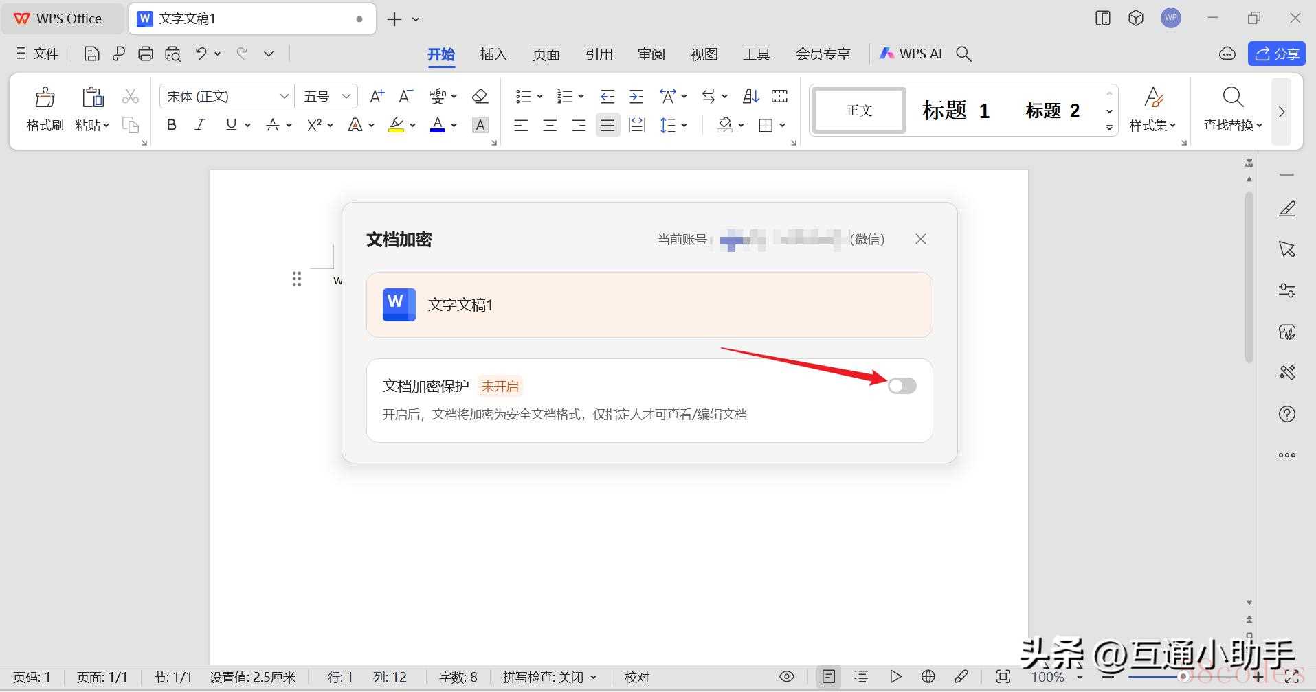Image resolution: width=1316 pixels, height=692 pixels.
Task: Select center text alignment icon
Action: (x=550, y=125)
